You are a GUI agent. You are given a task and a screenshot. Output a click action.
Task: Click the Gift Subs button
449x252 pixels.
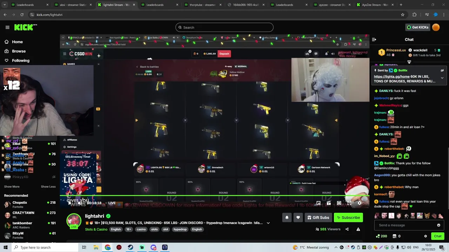[318, 217]
